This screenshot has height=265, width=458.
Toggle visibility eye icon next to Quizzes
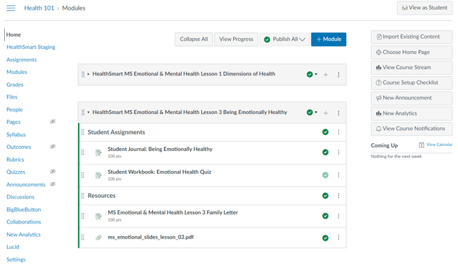click(x=53, y=172)
